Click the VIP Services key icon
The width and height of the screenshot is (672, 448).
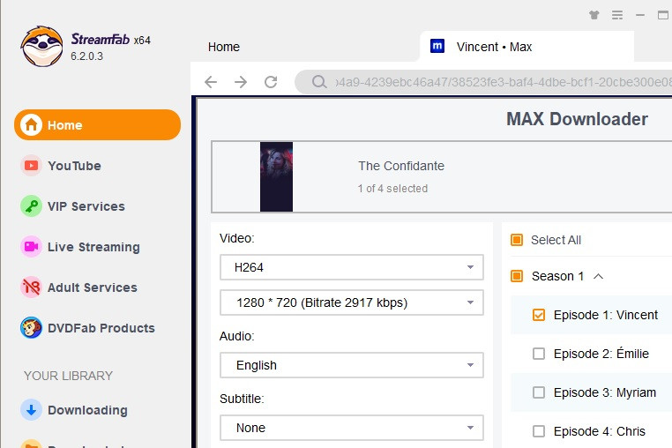(31, 206)
